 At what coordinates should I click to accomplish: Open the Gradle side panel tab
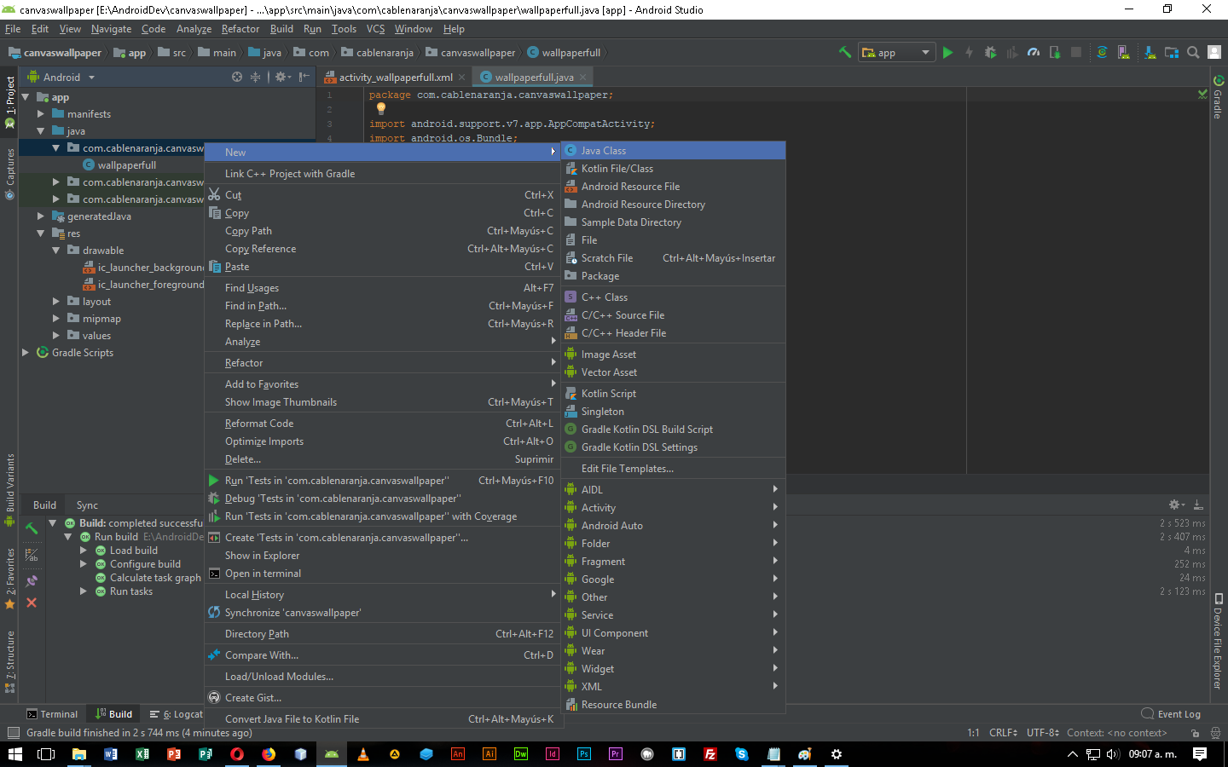pyautogui.click(x=1218, y=97)
